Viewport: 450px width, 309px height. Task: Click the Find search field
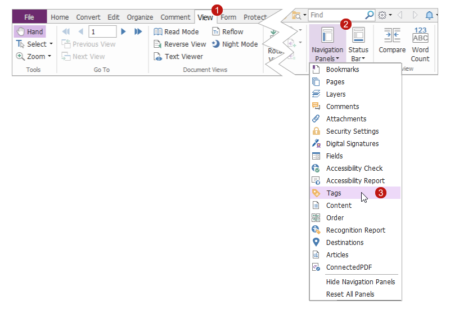(335, 15)
